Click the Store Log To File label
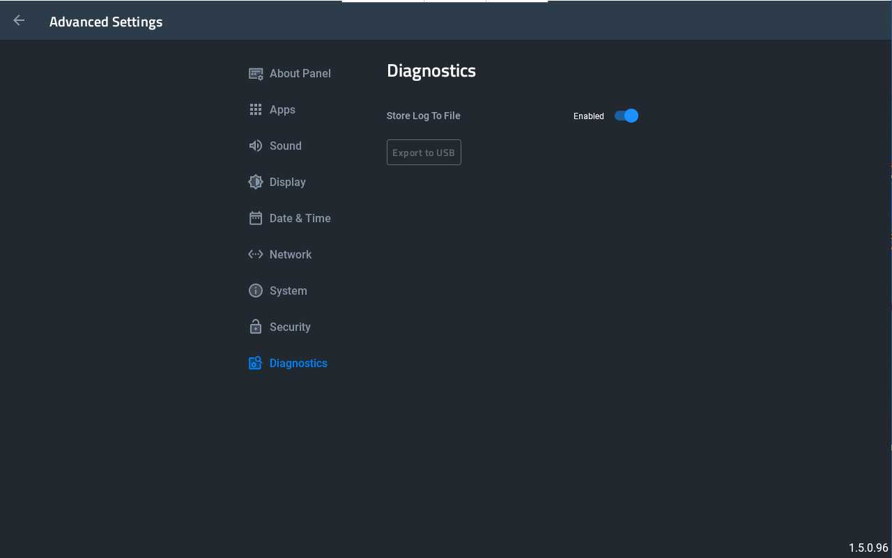The height and width of the screenshot is (558, 892). click(424, 116)
